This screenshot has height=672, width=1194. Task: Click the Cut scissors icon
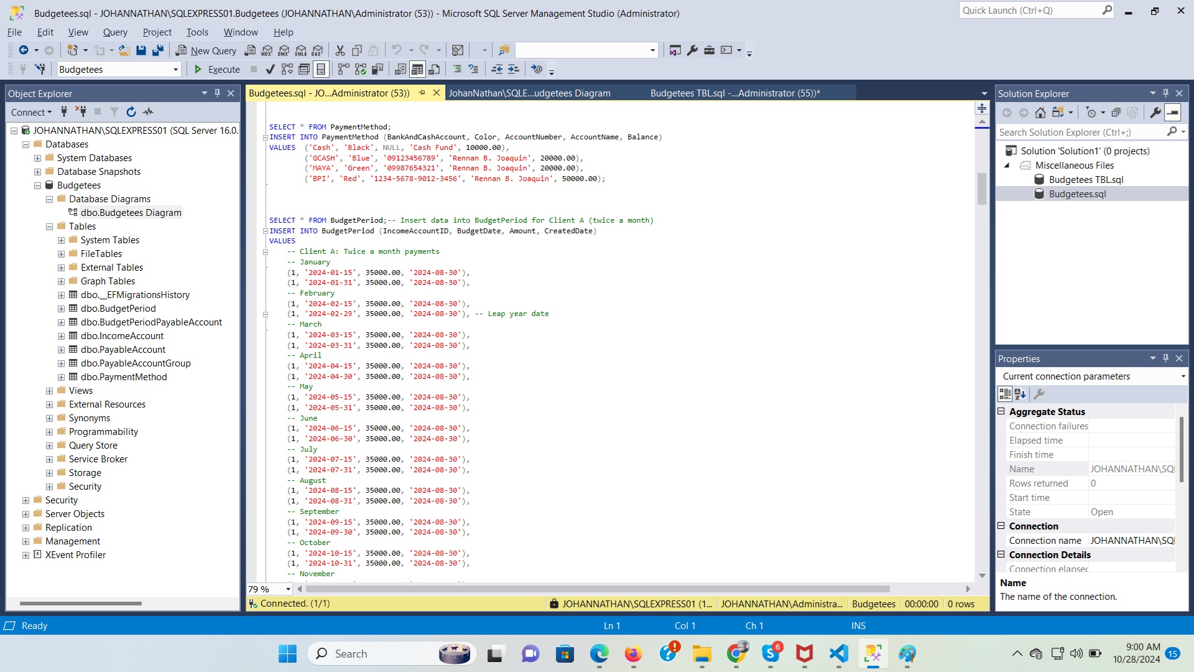(x=340, y=50)
